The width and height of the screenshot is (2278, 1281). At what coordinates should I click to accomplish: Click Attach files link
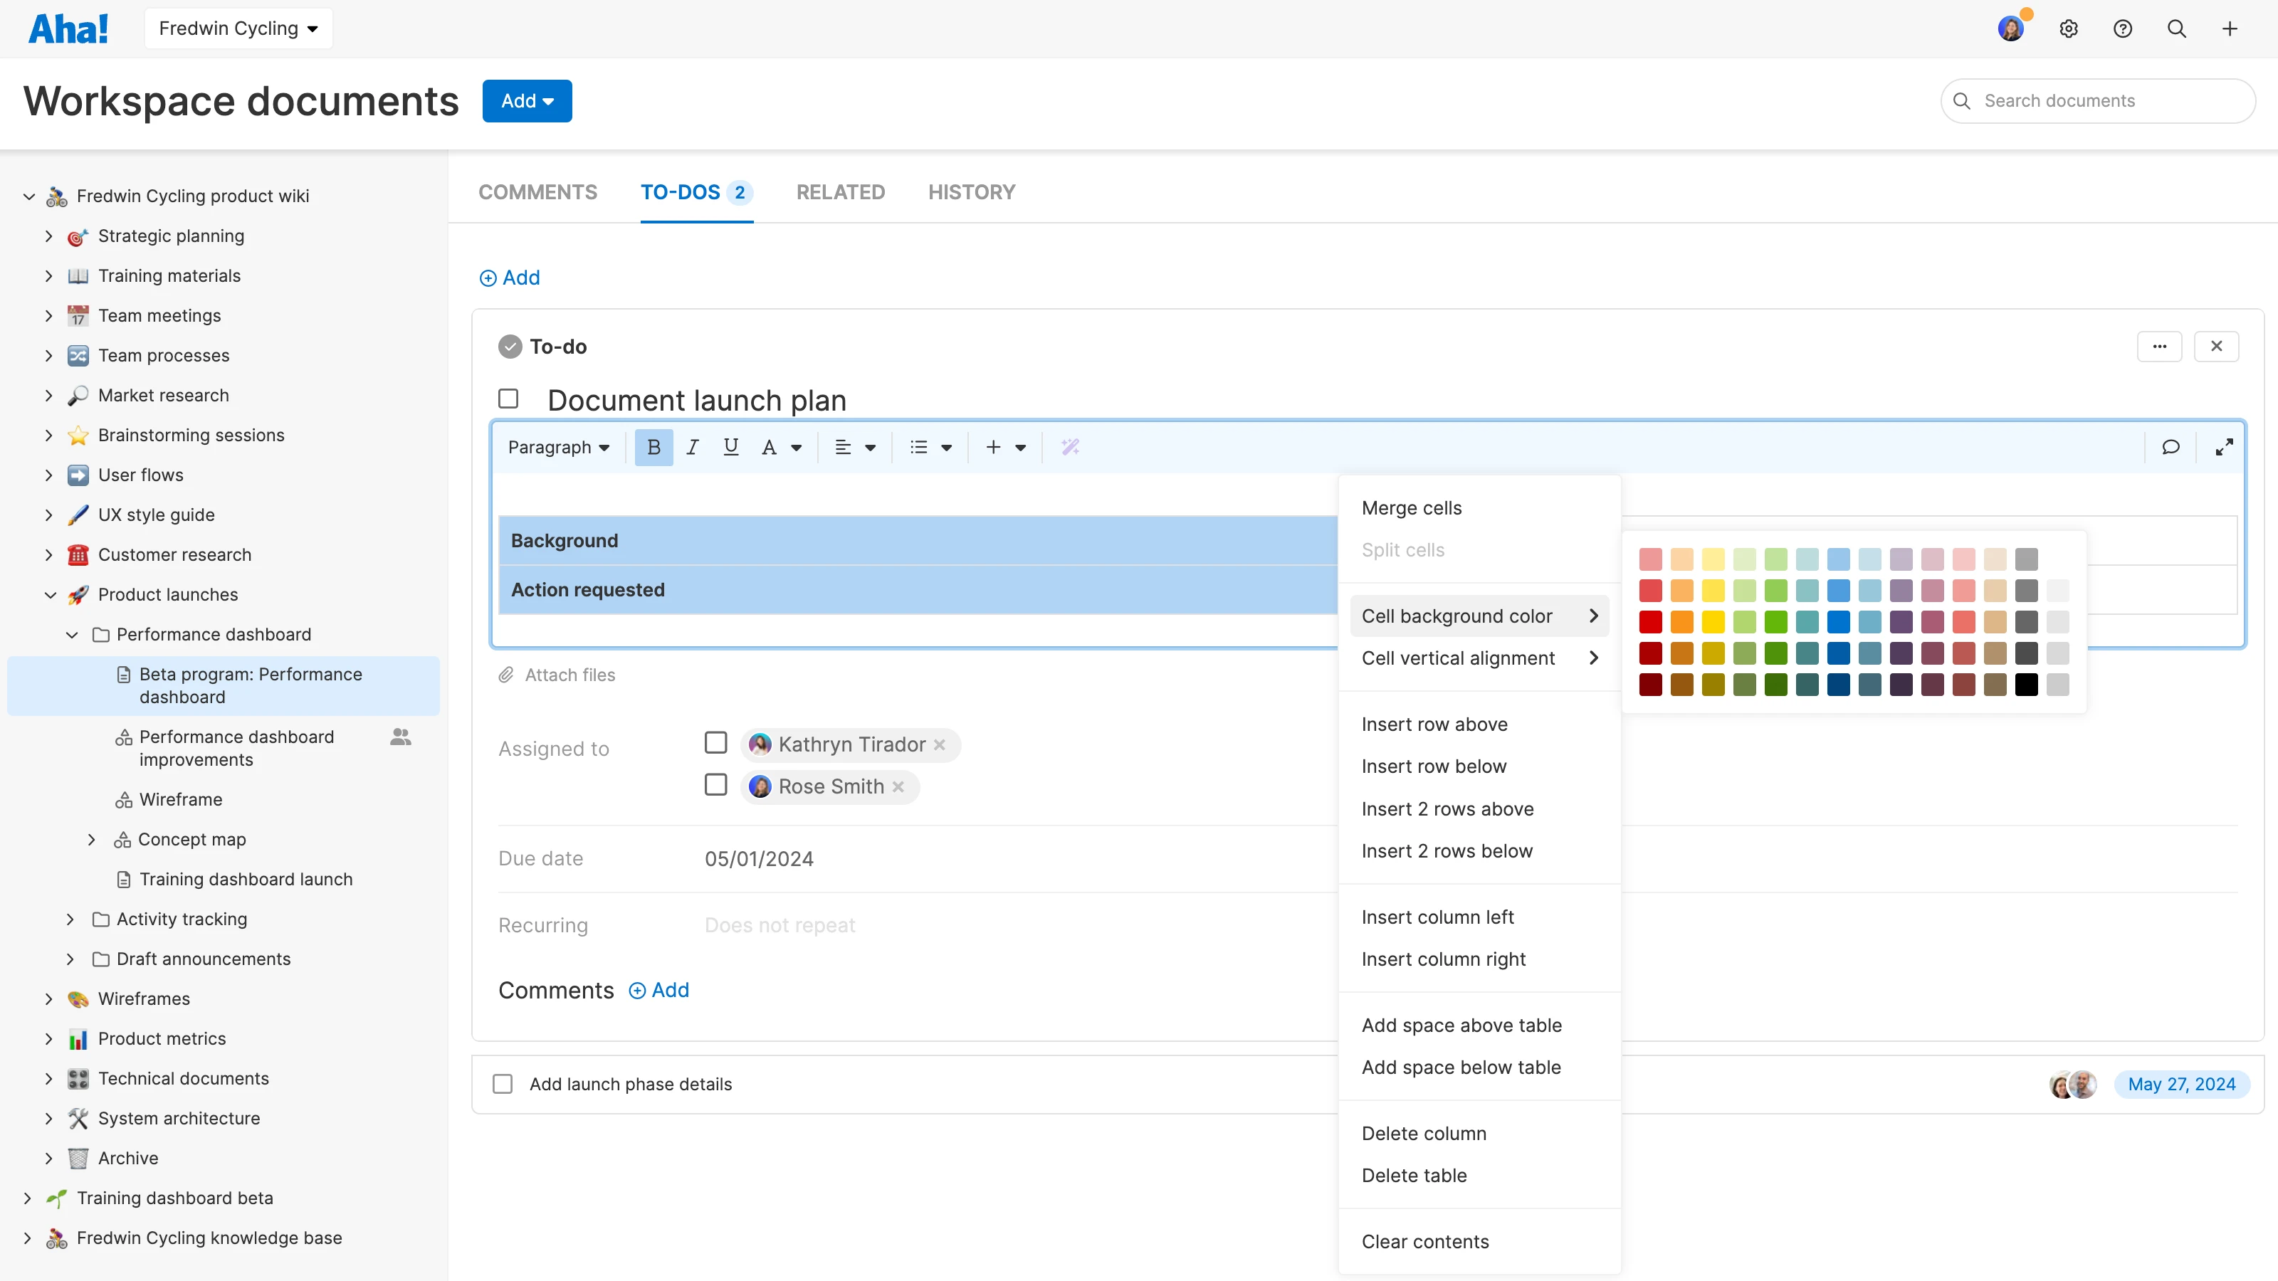pyautogui.click(x=569, y=675)
